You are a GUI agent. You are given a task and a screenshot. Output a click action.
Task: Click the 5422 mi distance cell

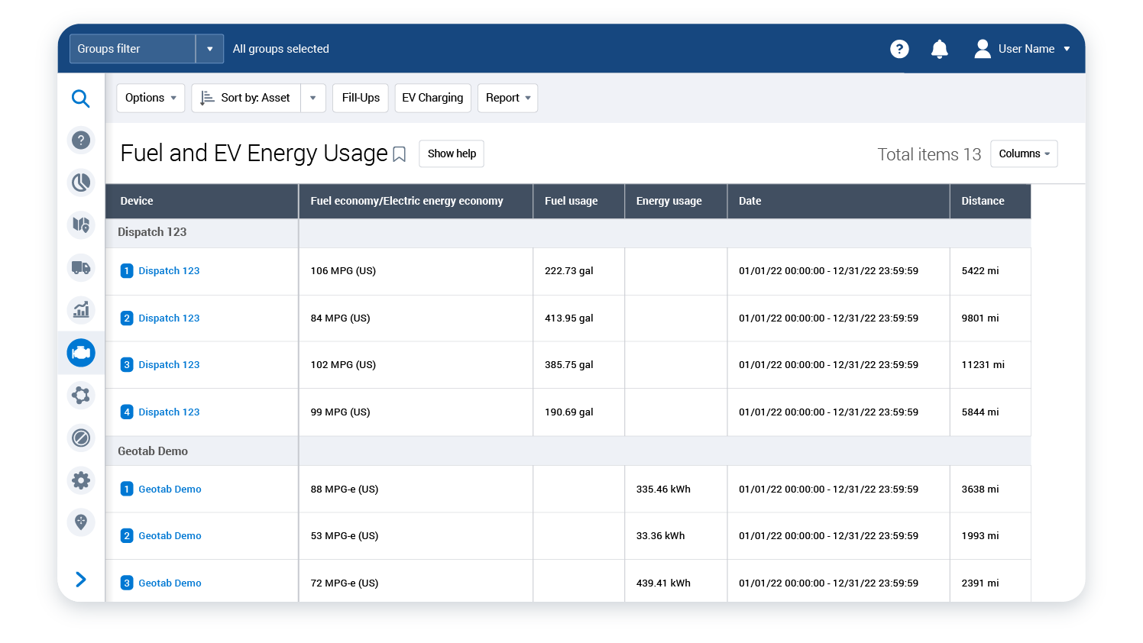990,271
